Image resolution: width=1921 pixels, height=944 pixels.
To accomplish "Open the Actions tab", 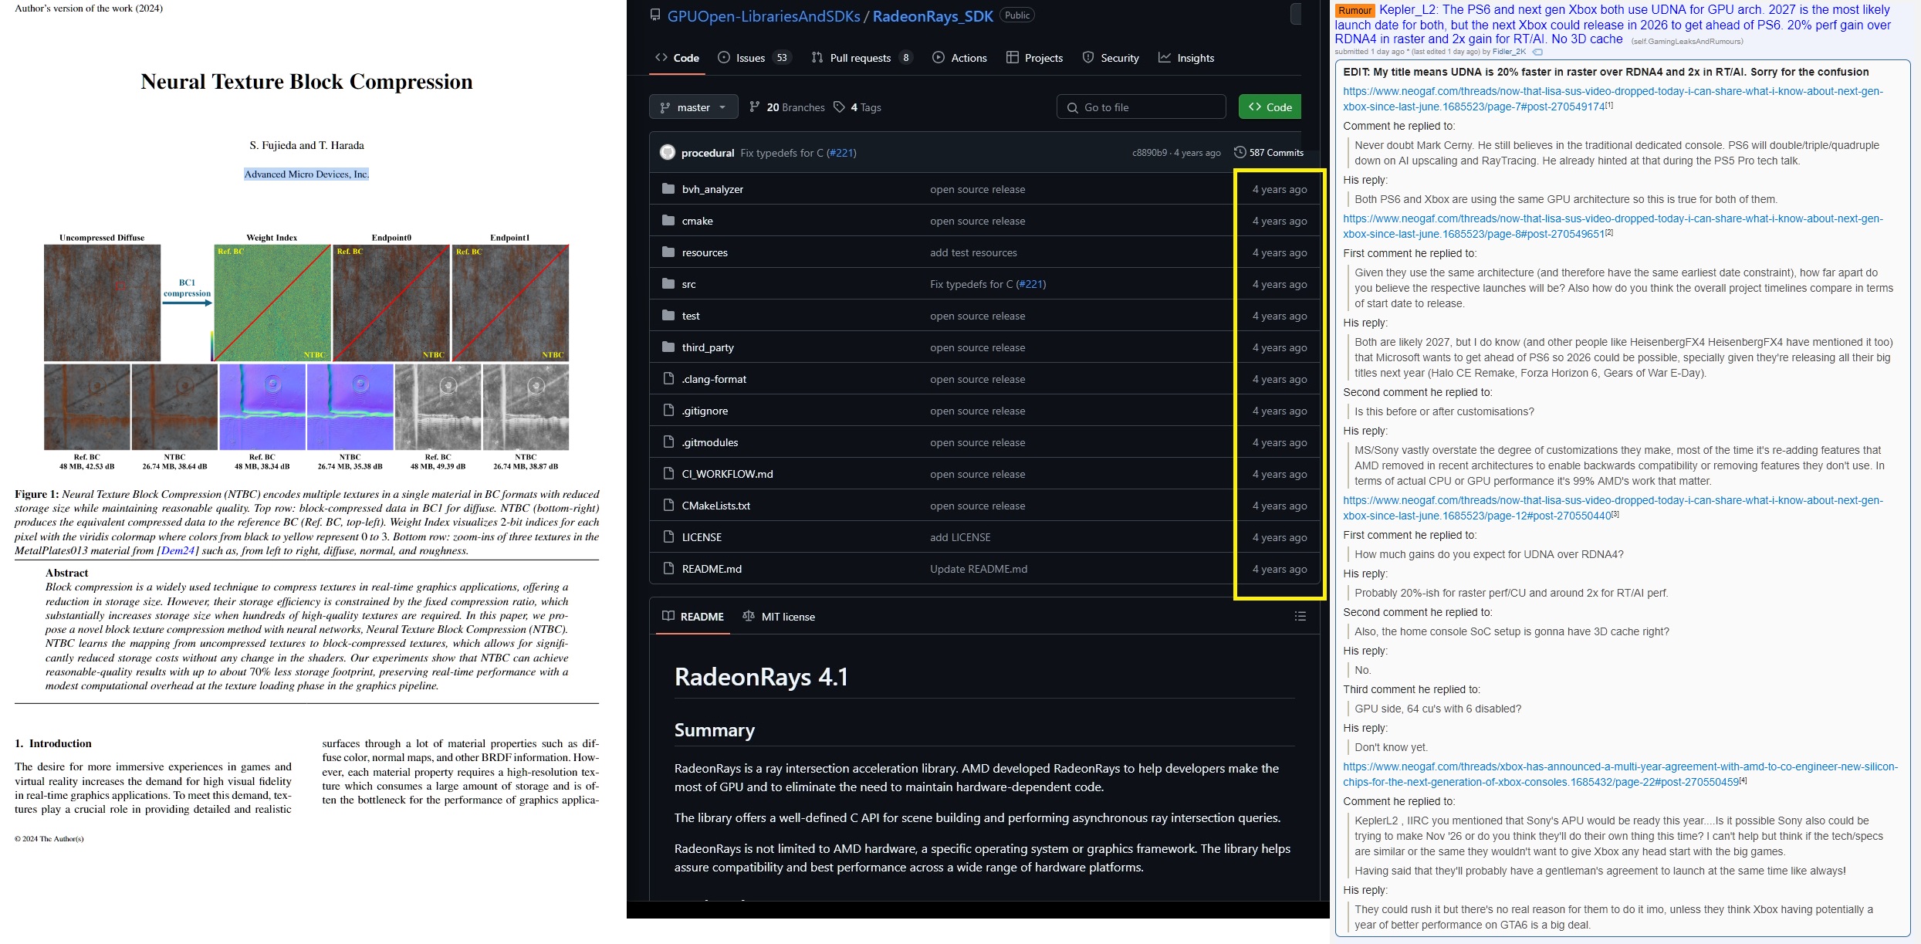I will [x=959, y=58].
